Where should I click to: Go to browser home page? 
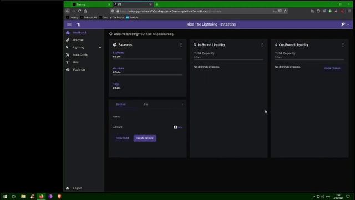(85, 11)
